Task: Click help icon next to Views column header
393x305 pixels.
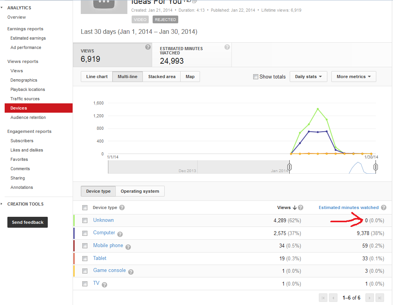Action: tap(301, 207)
